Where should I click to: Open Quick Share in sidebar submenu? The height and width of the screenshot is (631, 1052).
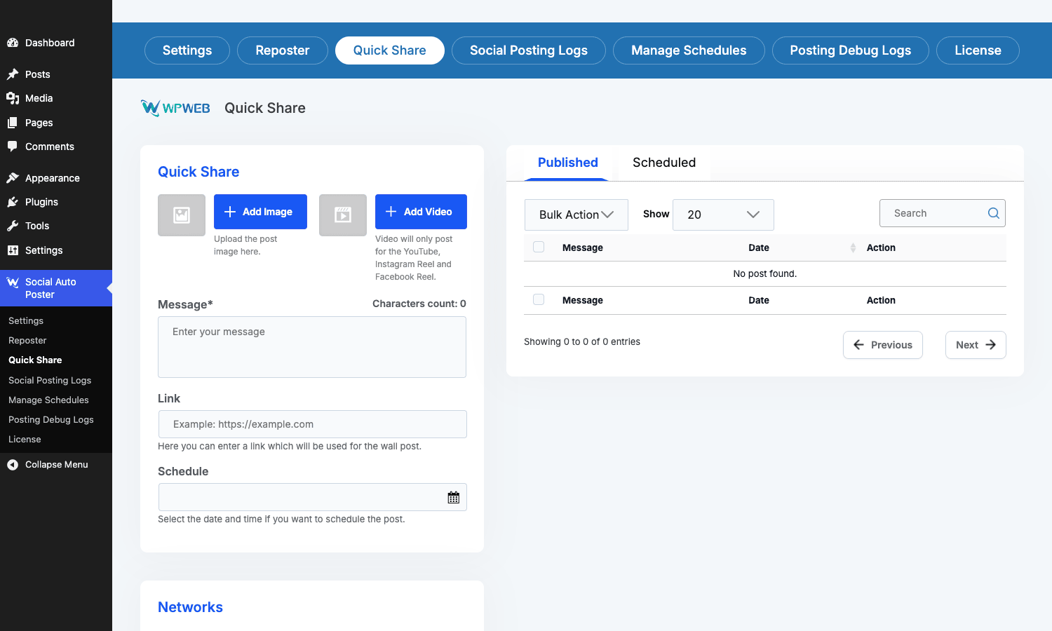click(35, 360)
